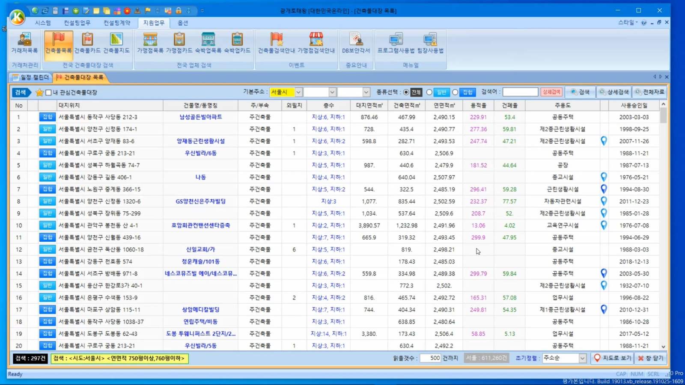
Task: Click the 지도로 보기 button
Action: 612,358
